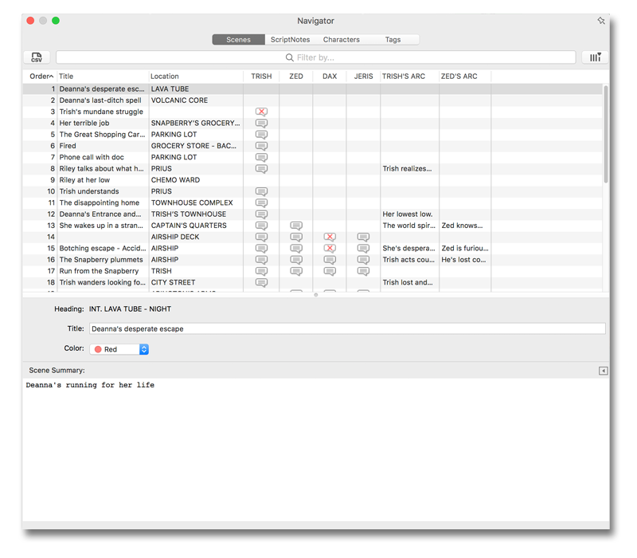Click Trish's crossed-out speech bubble in scene 3

click(261, 112)
